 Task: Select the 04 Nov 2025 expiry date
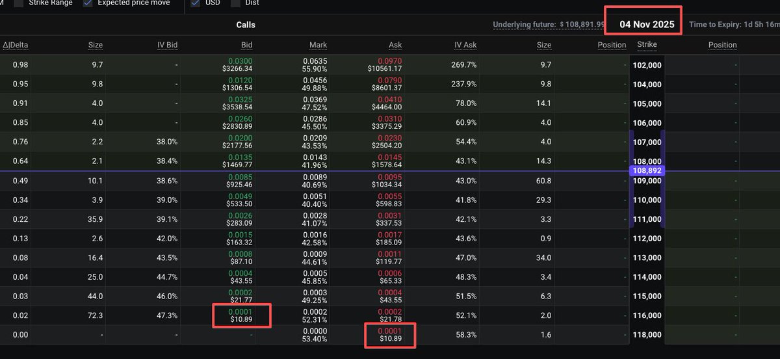tap(647, 24)
